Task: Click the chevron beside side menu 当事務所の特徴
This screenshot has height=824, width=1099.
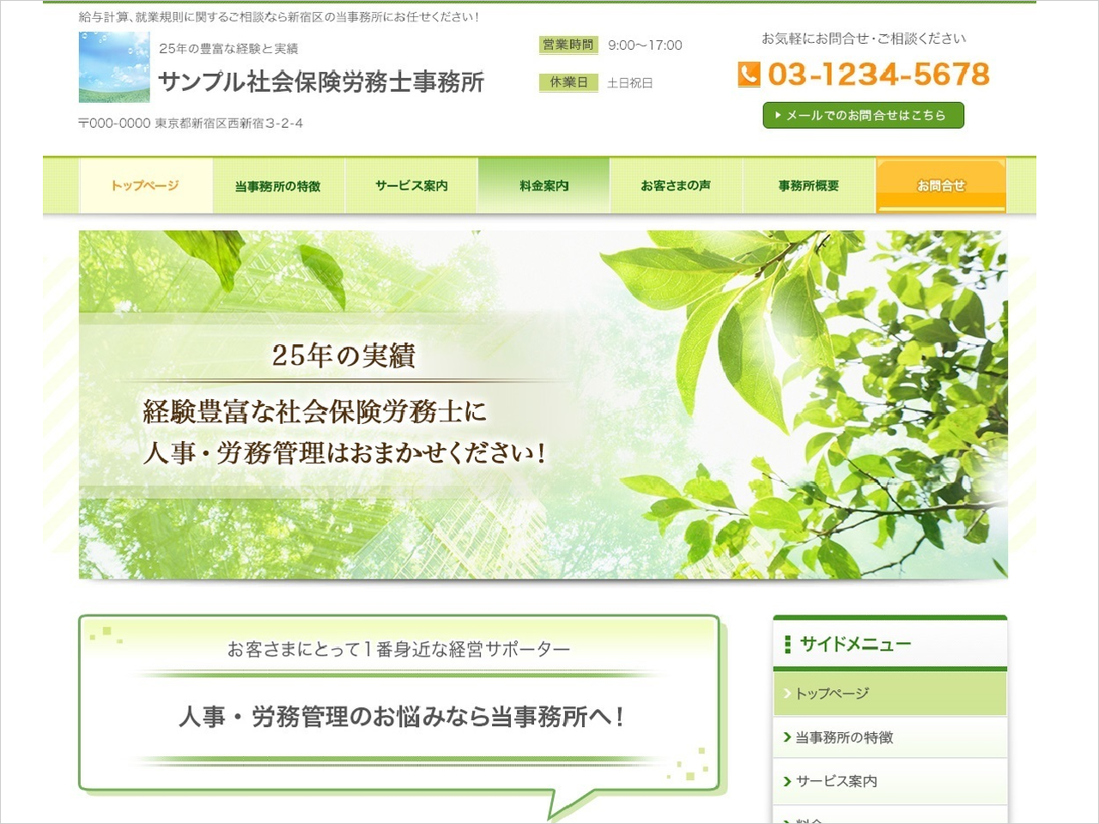Action: click(787, 737)
